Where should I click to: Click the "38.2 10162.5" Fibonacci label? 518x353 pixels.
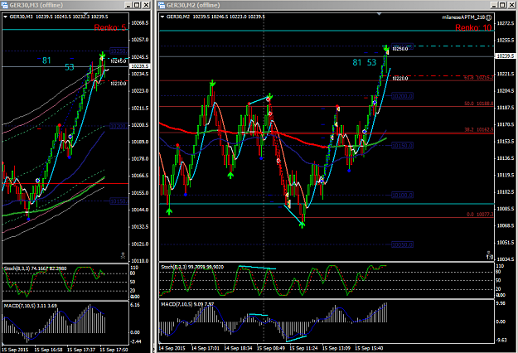pyautogui.click(x=478, y=130)
